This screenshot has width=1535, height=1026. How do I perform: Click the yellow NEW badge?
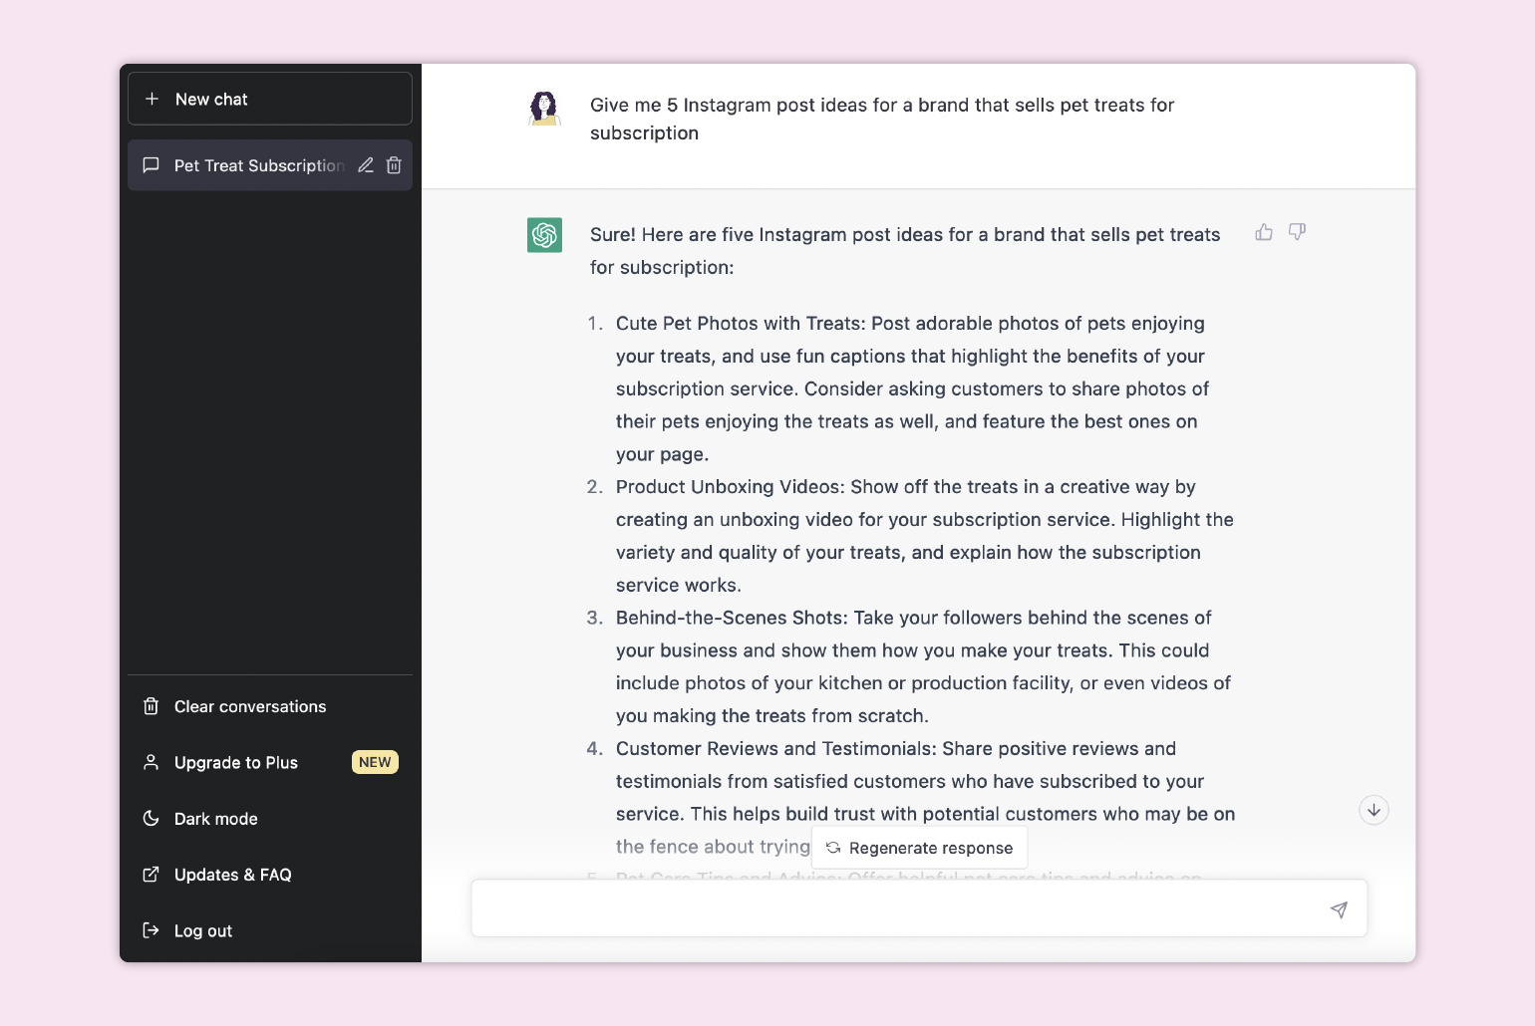coord(375,762)
